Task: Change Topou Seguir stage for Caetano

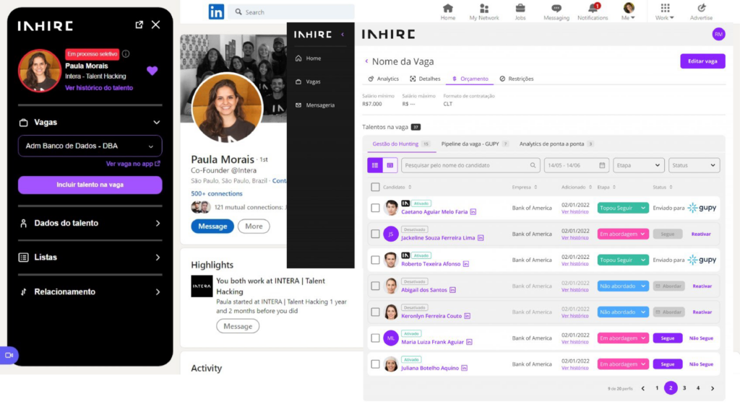Action: [x=622, y=208]
